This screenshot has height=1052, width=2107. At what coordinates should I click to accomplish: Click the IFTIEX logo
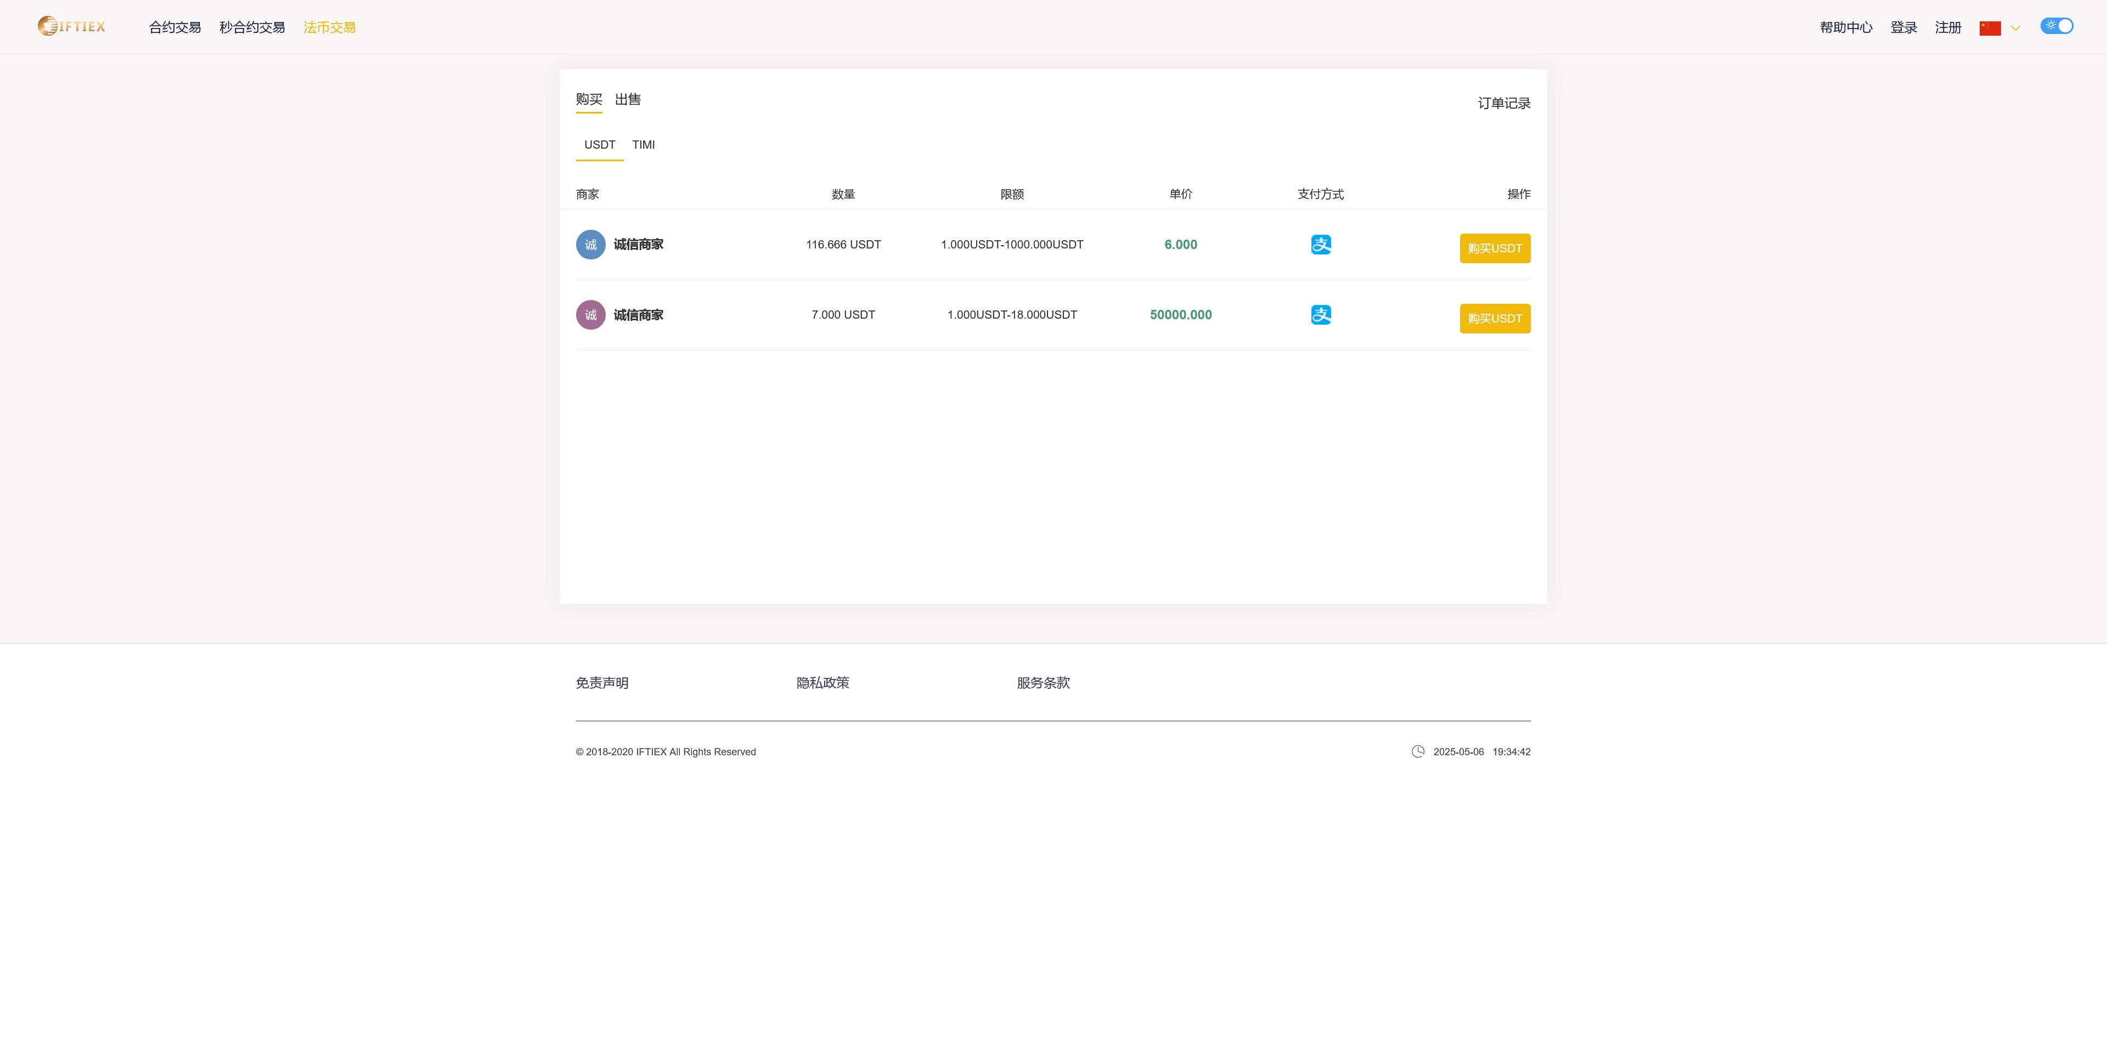(72, 26)
